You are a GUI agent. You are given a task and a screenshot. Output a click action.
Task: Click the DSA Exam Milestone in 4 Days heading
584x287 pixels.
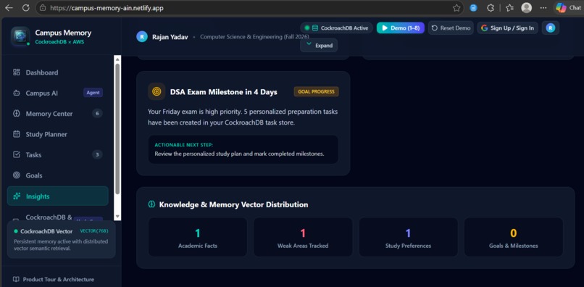click(x=223, y=92)
